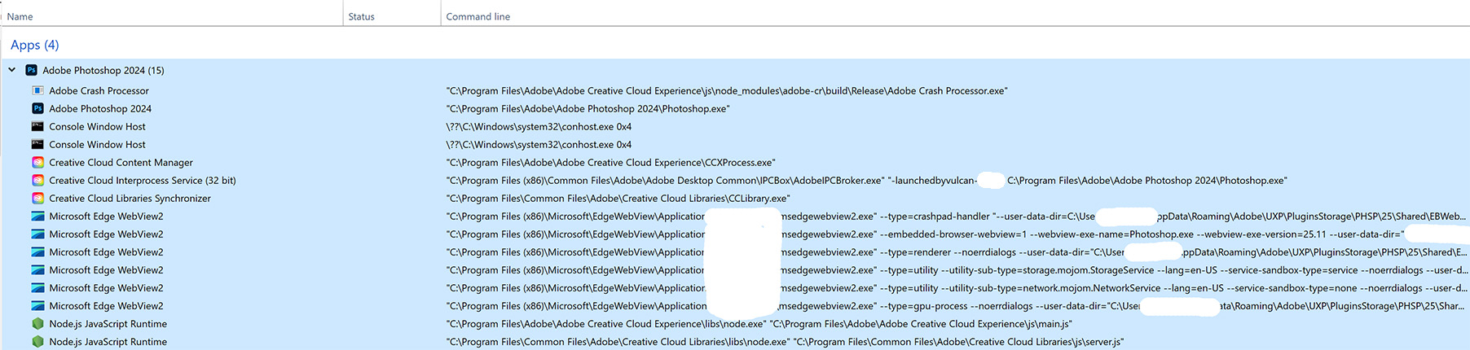Click the crashpad-handler command line text
The height and width of the screenshot is (350, 1470).
coord(957,216)
